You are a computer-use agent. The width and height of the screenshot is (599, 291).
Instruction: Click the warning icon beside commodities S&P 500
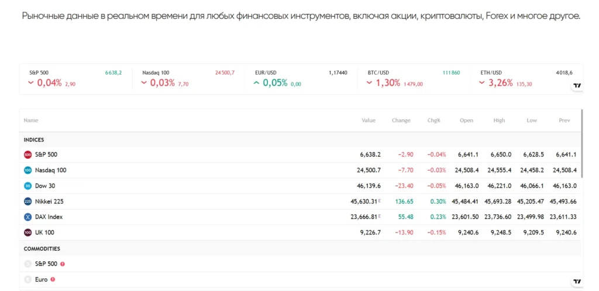[x=62, y=264]
